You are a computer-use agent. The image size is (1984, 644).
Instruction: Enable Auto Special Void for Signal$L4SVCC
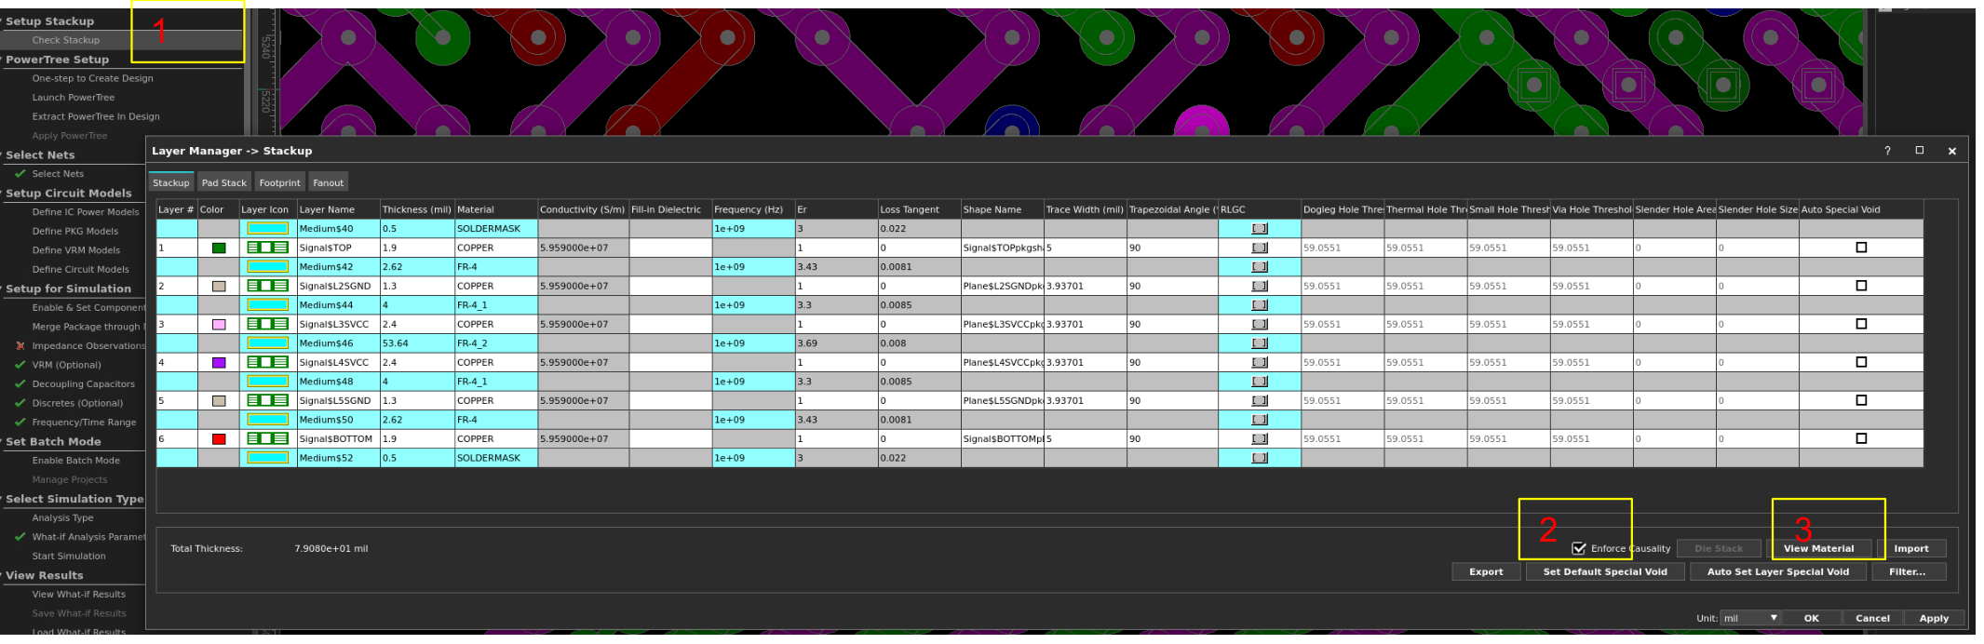1861,362
